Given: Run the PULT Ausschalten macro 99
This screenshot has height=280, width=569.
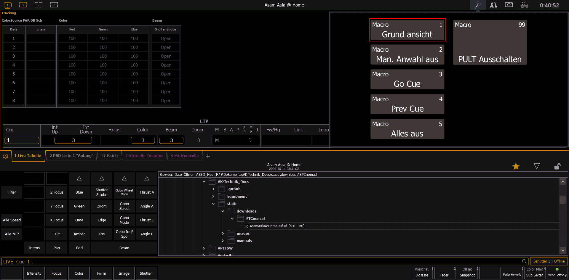Looking at the screenshot, I should click(x=490, y=42).
